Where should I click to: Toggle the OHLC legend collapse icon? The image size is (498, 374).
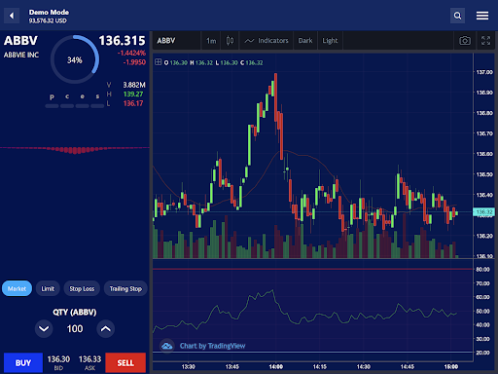click(x=158, y=62)
